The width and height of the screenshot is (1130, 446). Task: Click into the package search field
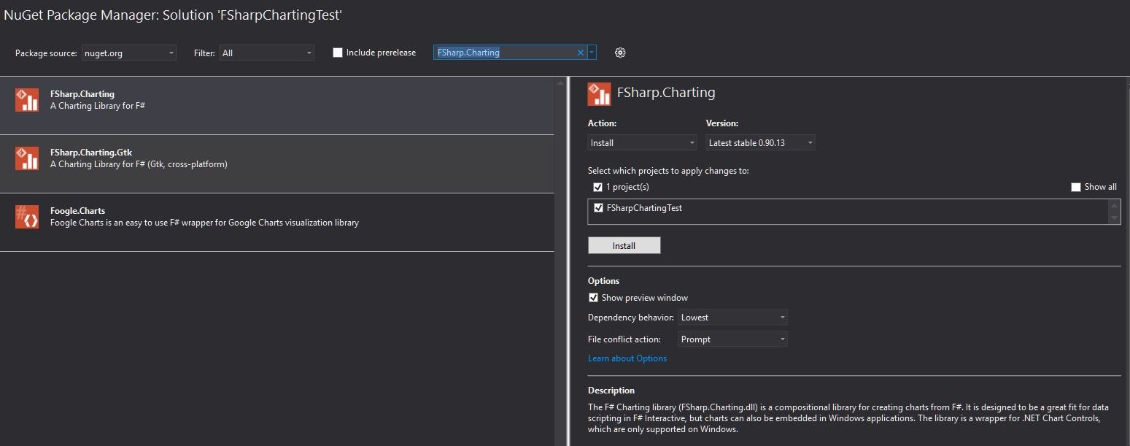[x=503, y=53]
